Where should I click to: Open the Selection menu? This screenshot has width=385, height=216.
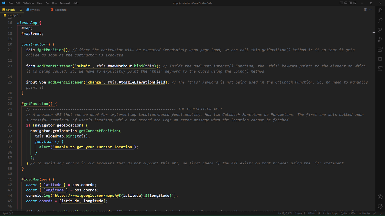[x=29, y=3]
